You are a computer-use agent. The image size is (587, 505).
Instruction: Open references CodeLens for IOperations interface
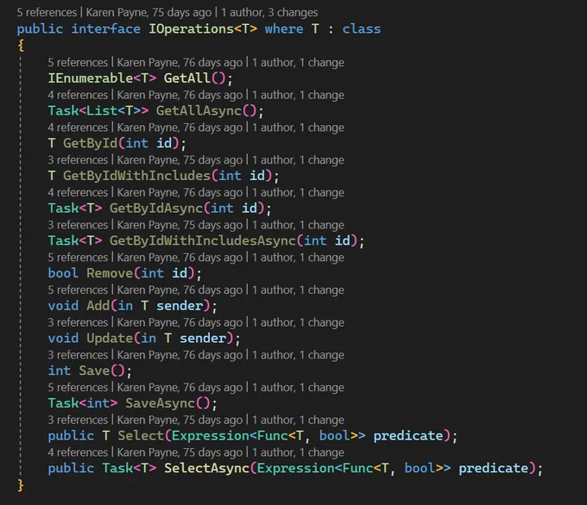pos(47,12)
